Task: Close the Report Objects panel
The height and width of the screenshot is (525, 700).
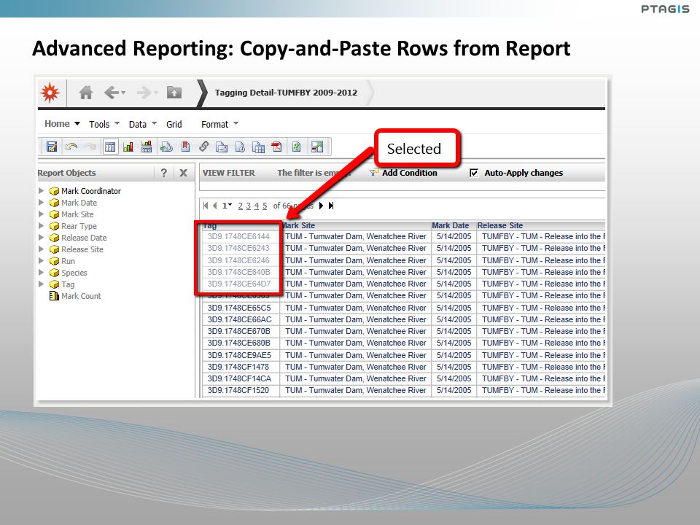Action: (184, 173)
